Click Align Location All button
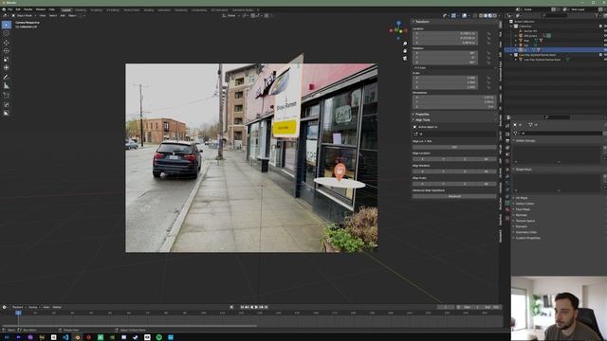The width and height of the screenshot is (607, 341). click(x=487, y=159)
